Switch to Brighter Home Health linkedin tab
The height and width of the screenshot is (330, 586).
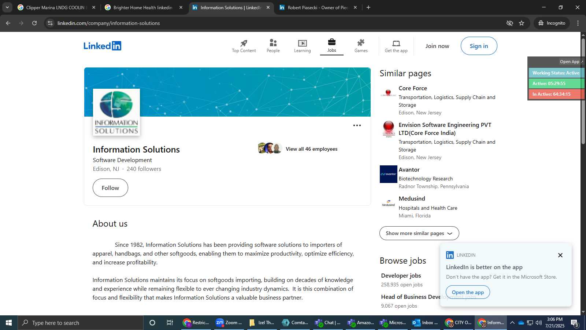[143, 7]
